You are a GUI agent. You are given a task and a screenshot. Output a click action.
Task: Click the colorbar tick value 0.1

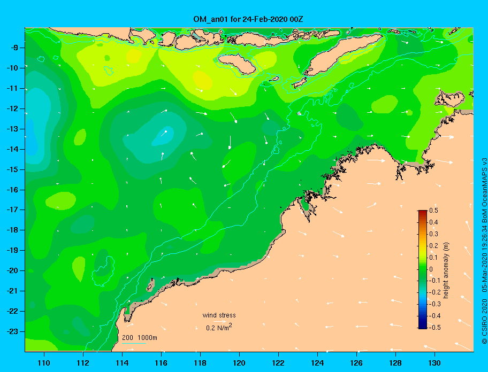(x=433, y=257)
